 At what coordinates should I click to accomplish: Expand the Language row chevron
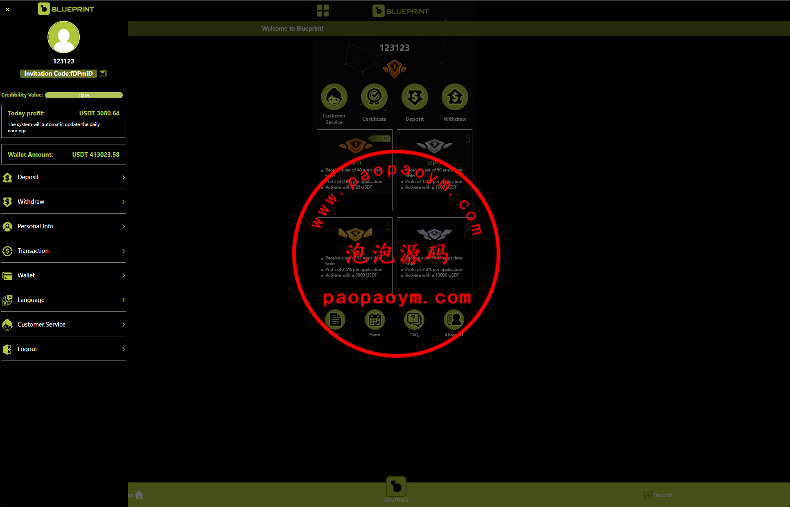[x=123, y=300]
